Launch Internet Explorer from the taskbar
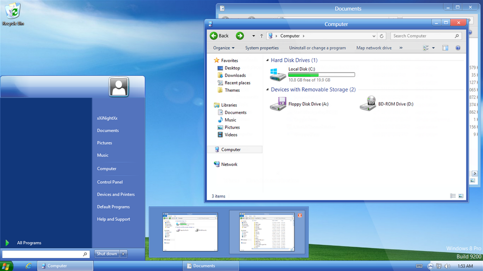 pos(28,266)
